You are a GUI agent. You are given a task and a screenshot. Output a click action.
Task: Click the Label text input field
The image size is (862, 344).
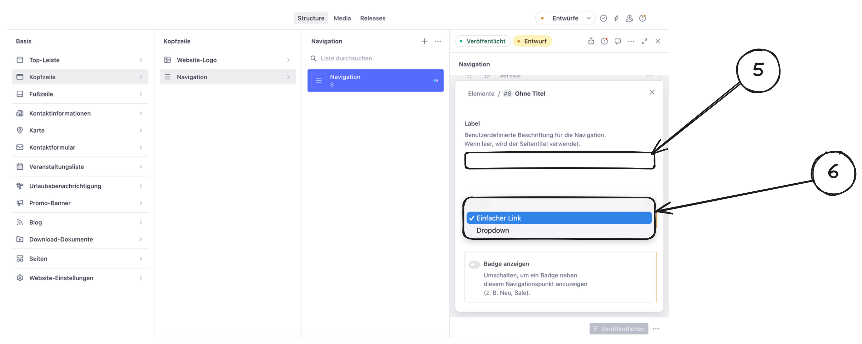559,160
